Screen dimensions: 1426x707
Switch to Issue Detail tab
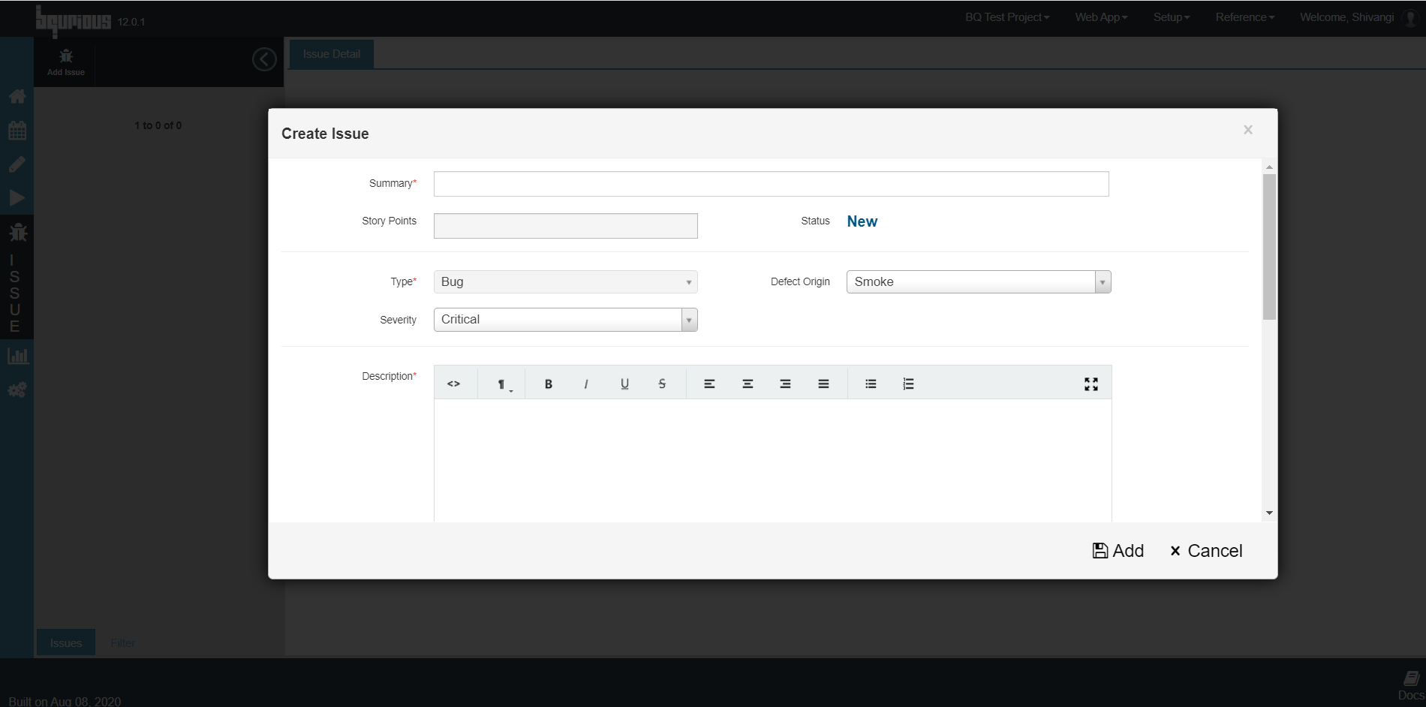pyautogui.click(x=332, y=54)
